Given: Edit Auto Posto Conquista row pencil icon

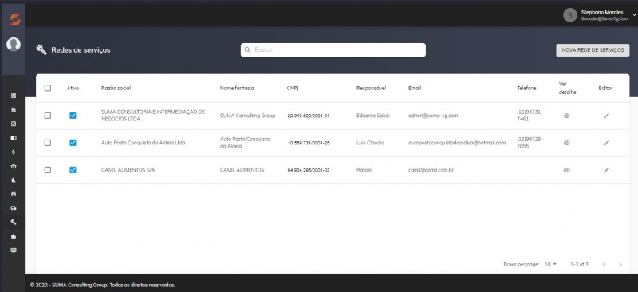Looking at the screenshot, I should click(606, 143).
